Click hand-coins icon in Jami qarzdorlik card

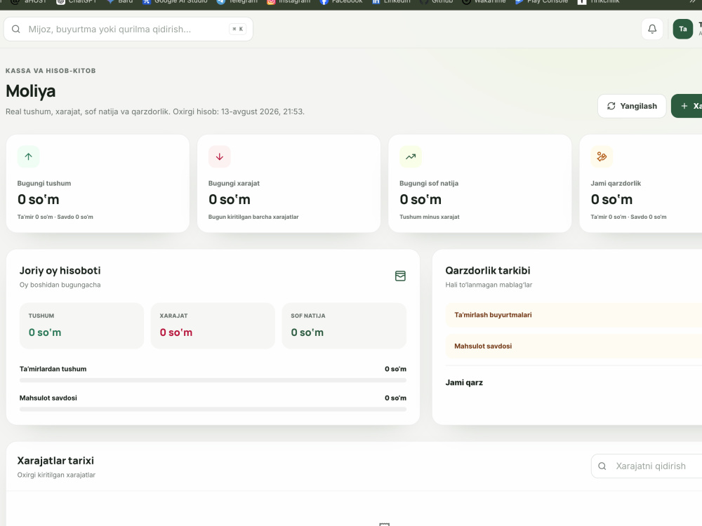point(602,156)
